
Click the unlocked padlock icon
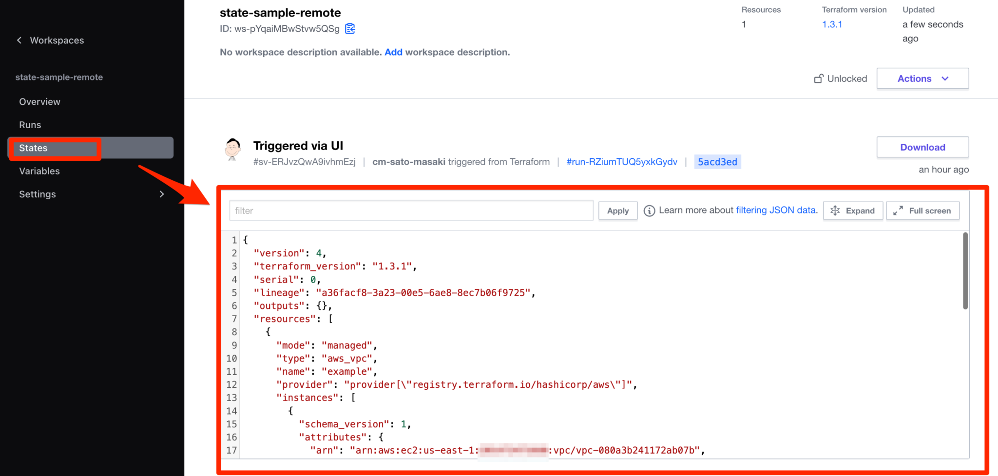click(x=820, y=78)
